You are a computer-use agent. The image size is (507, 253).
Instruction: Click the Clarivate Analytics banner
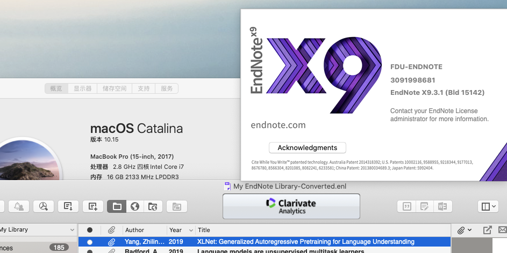pos(291,206)
